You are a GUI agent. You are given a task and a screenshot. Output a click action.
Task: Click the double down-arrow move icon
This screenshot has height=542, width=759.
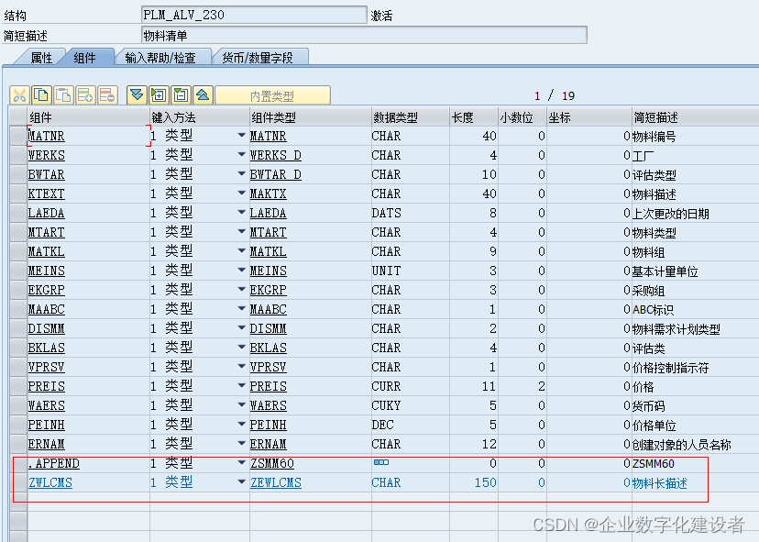coord(135,94)
